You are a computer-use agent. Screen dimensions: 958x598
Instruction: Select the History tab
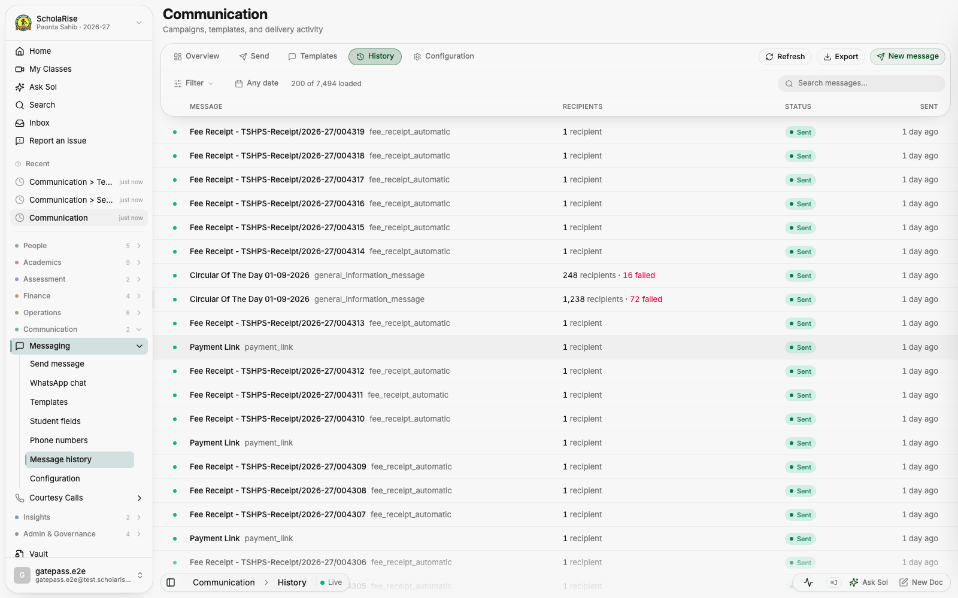pyautogui.click(x=375, y=56)
